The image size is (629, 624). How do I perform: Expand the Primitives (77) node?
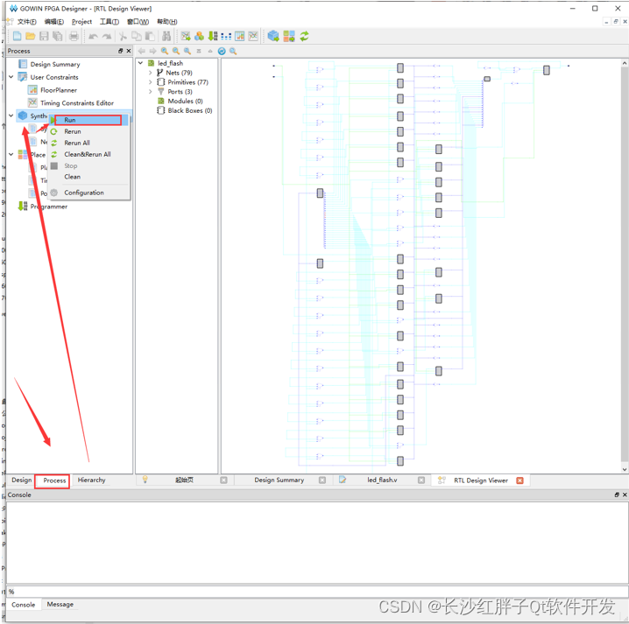pos(151,81)
